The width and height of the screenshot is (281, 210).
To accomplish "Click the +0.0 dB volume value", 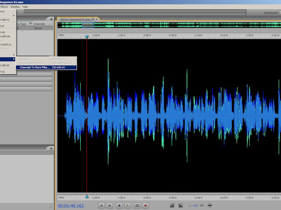I will [195, 206].
